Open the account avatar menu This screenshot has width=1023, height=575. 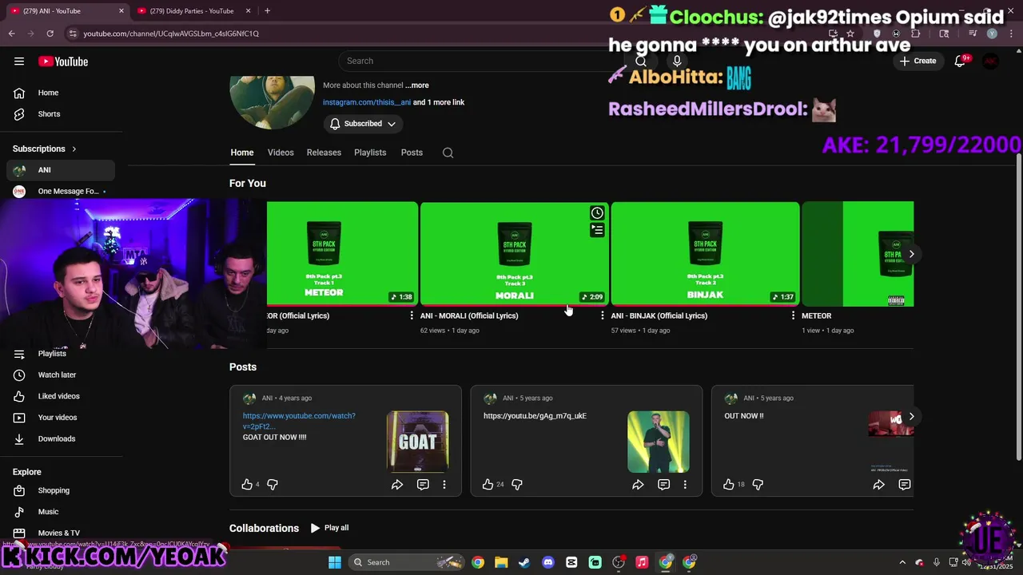pos(991,61)
